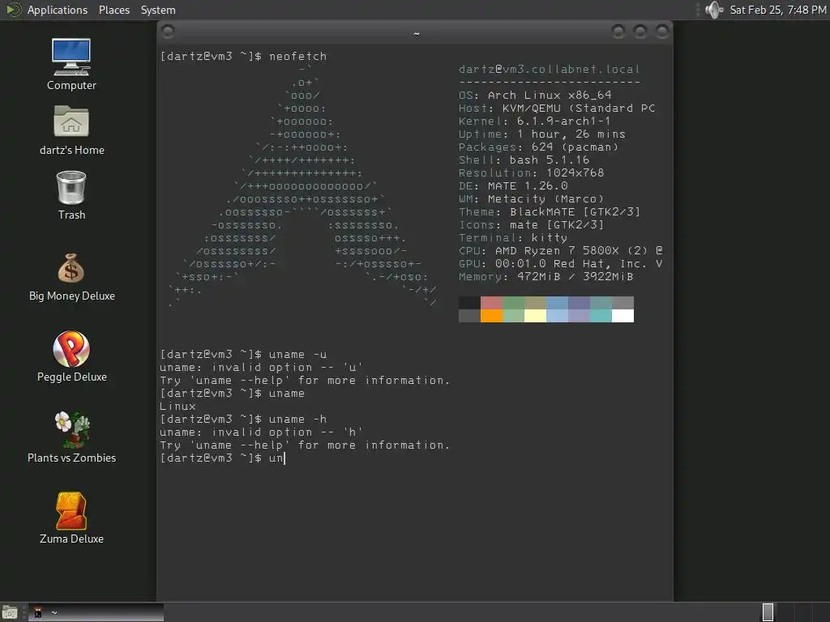Select the Trash desktop icon
Viewport: 830px width, 622px height.
(x=71, y=195)
